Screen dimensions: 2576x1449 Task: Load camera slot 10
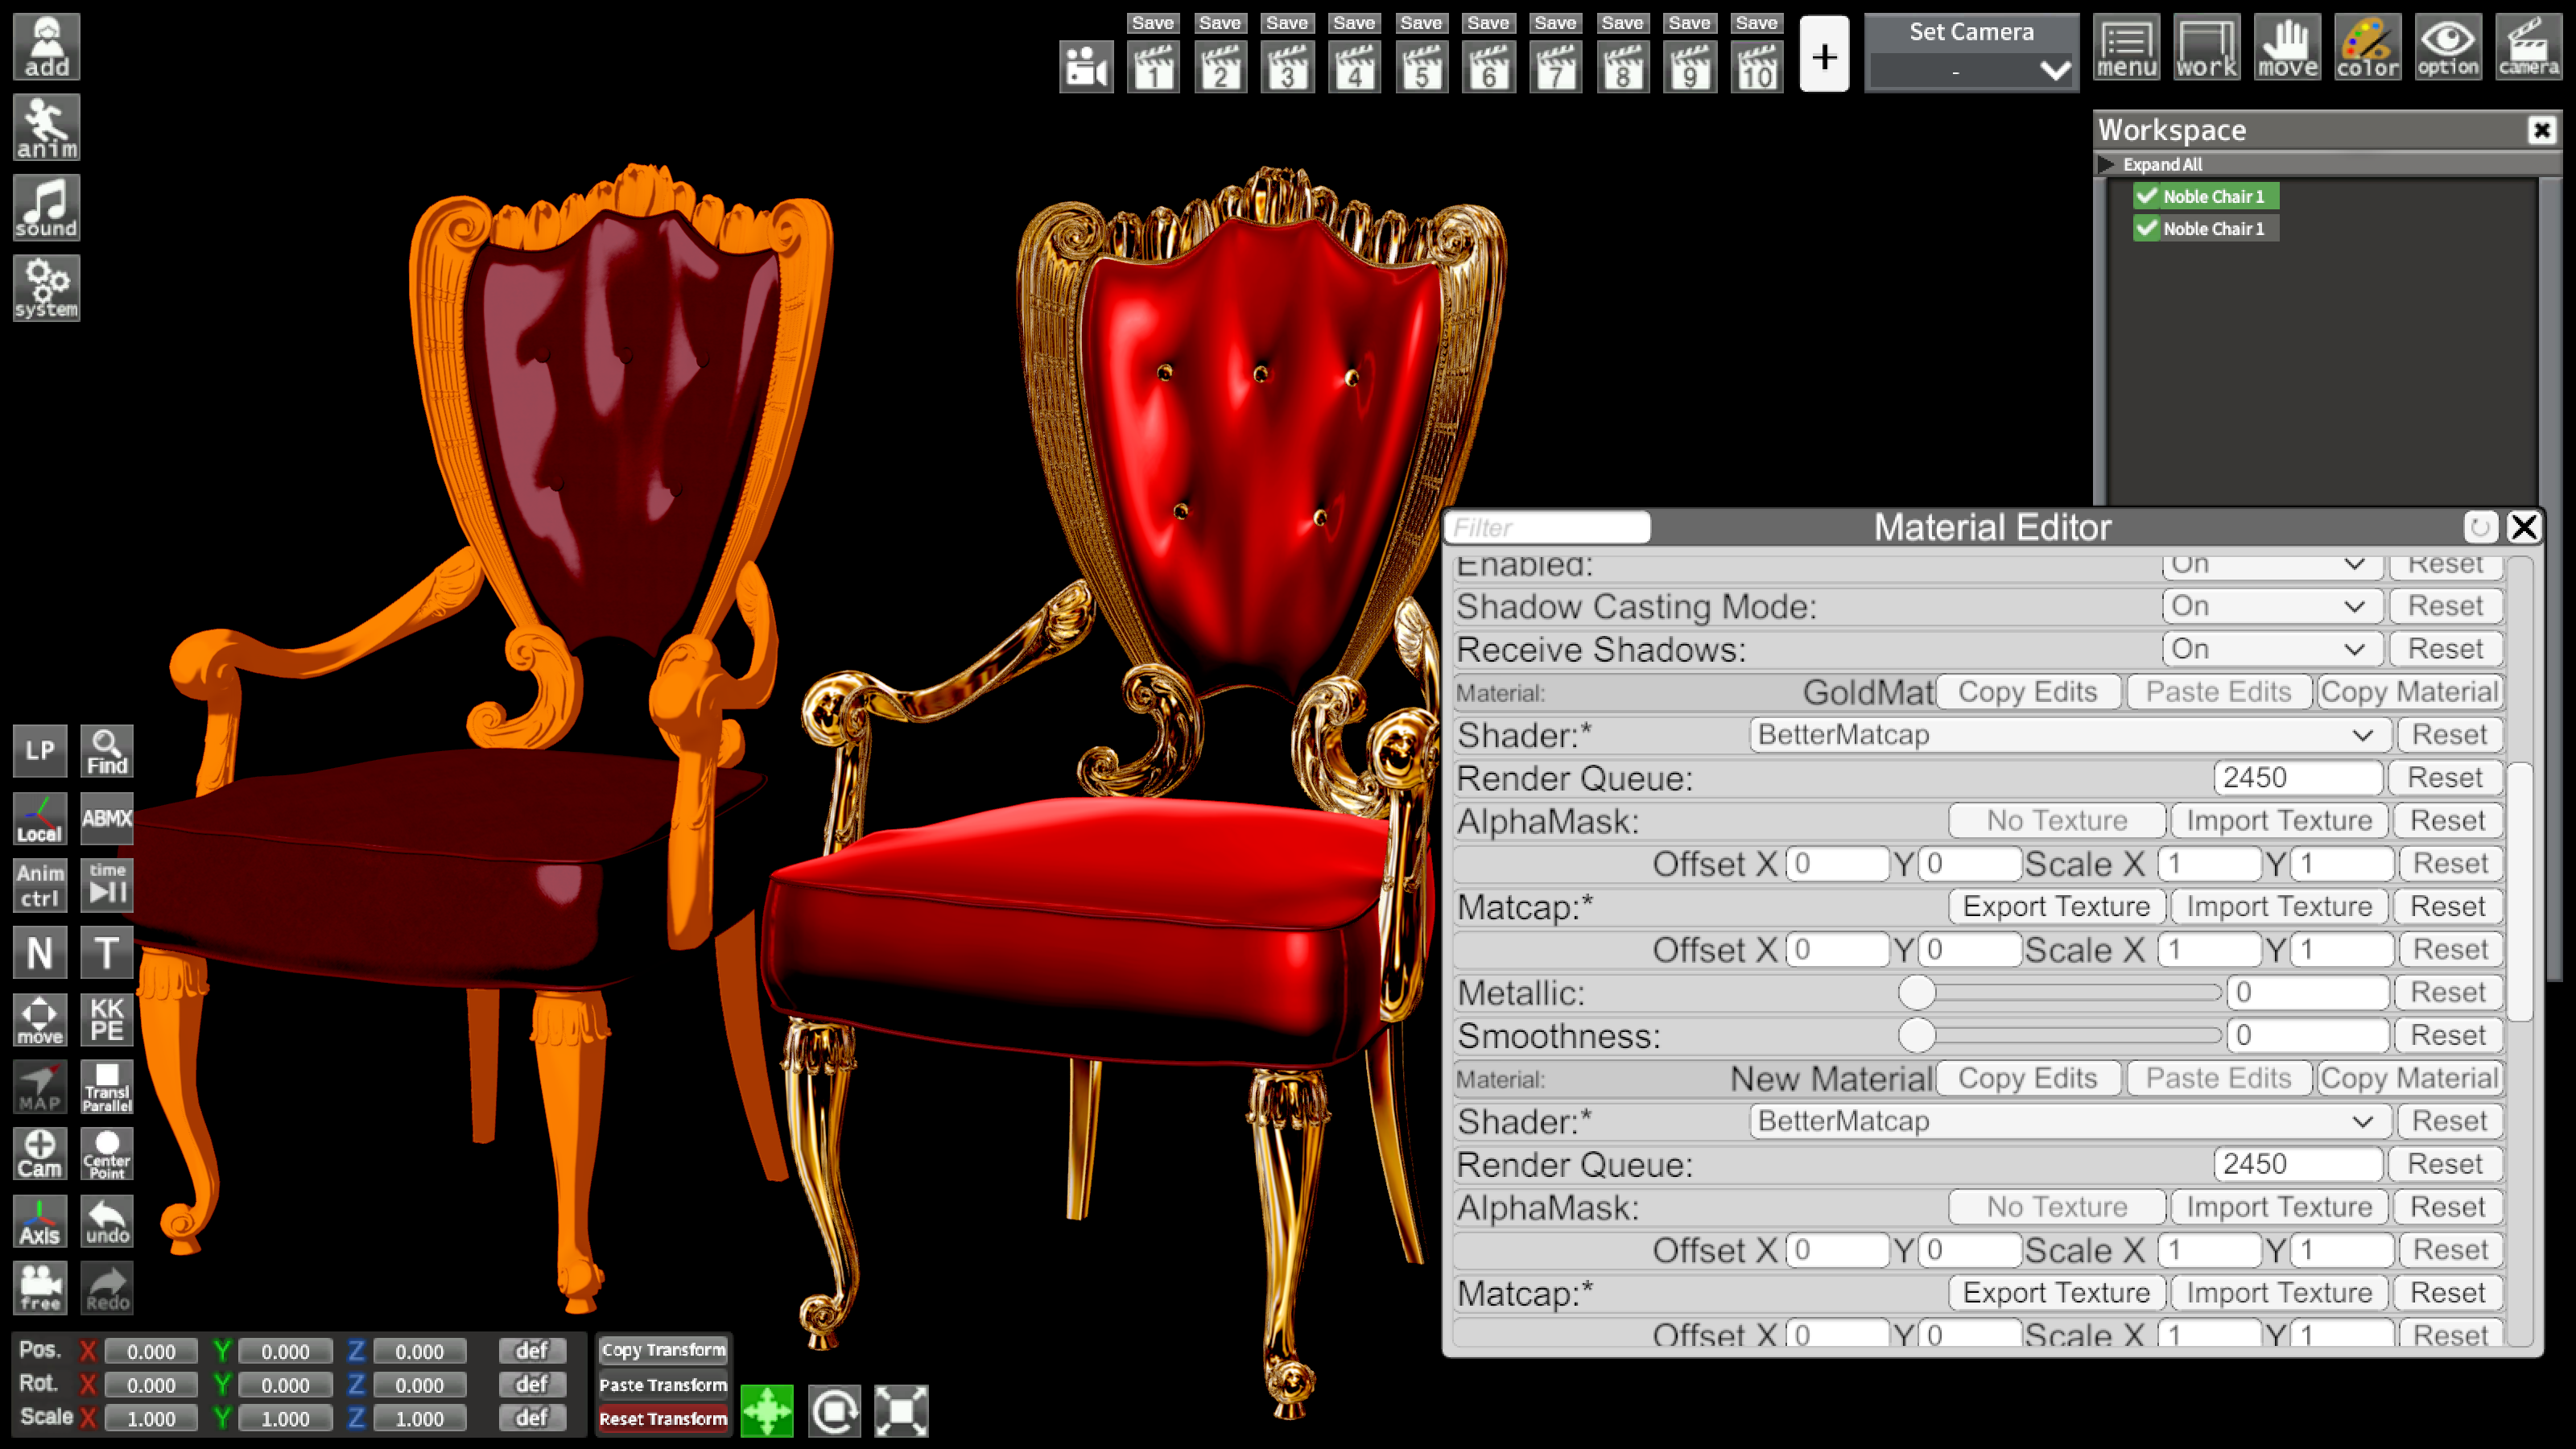pos(1757,67)
